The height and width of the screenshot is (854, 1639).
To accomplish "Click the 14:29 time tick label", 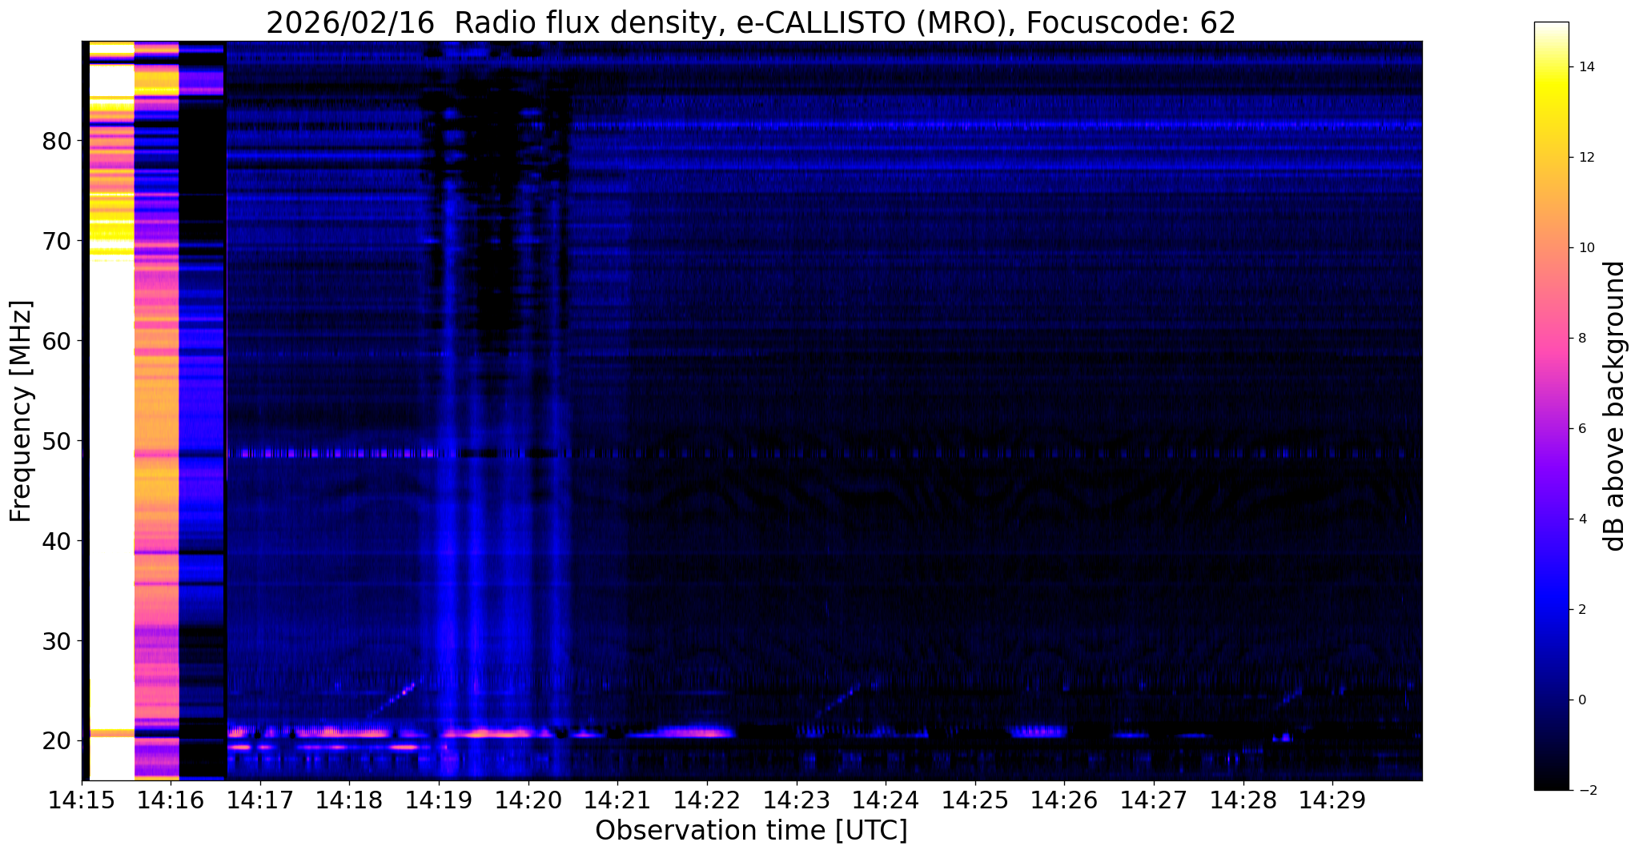I will (1332, 799).
